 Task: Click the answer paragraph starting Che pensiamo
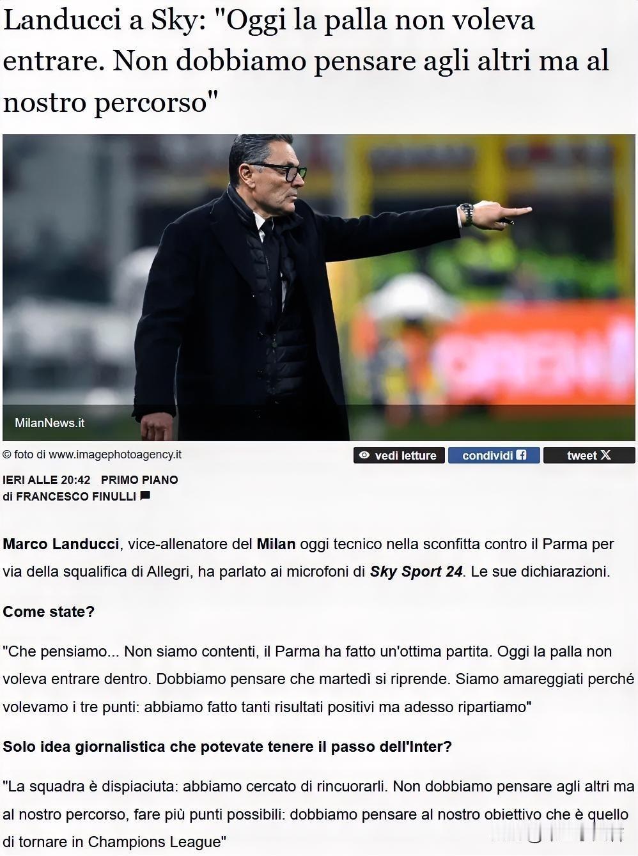point(318,679)
